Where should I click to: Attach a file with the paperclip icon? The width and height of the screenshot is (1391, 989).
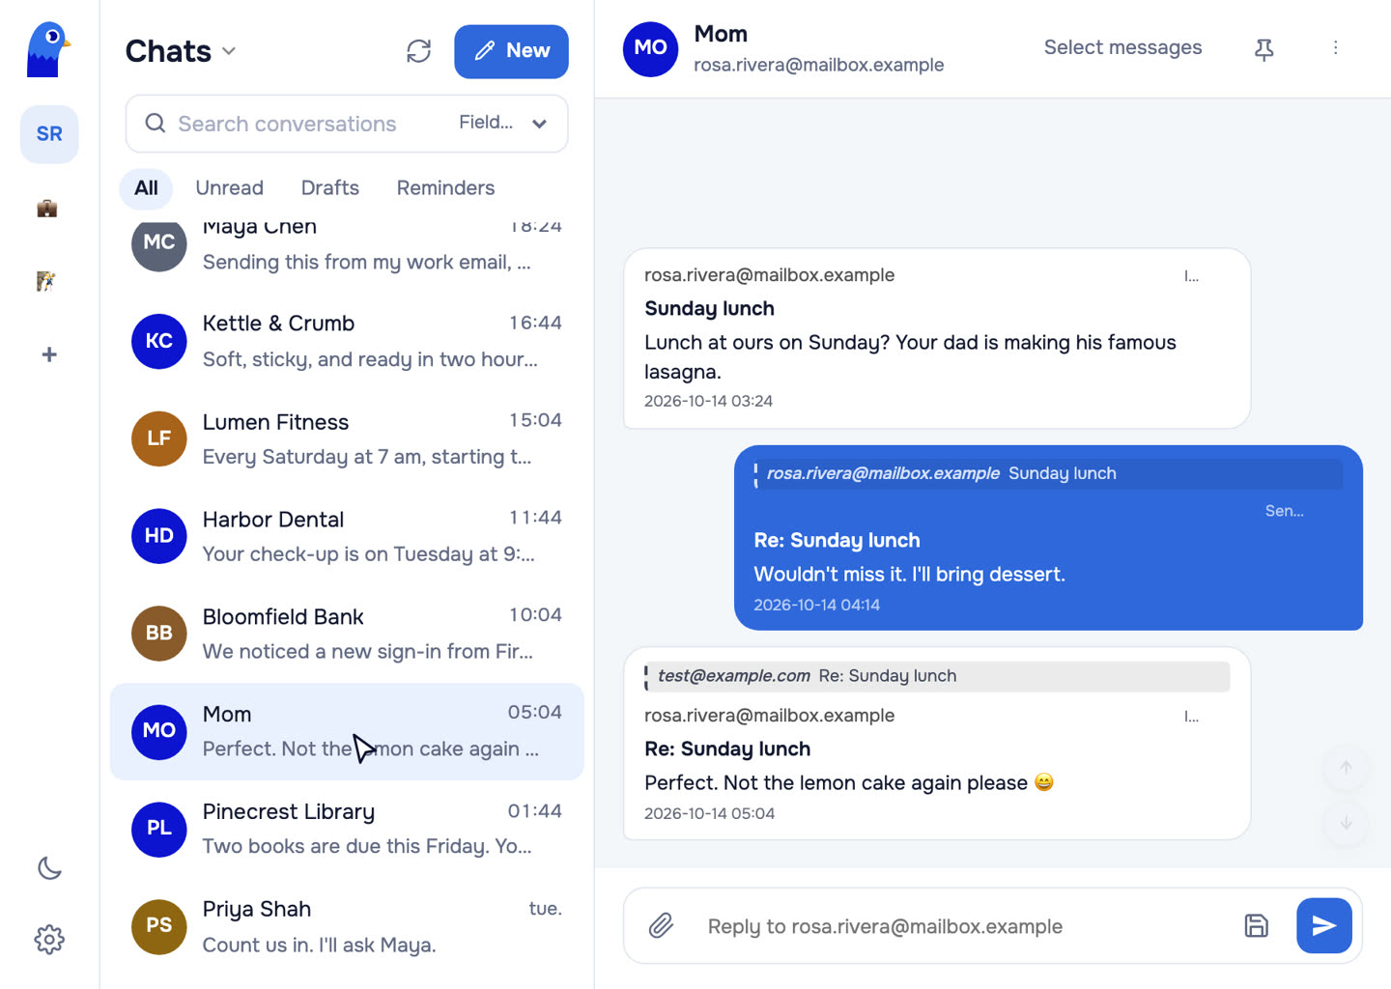662,926
